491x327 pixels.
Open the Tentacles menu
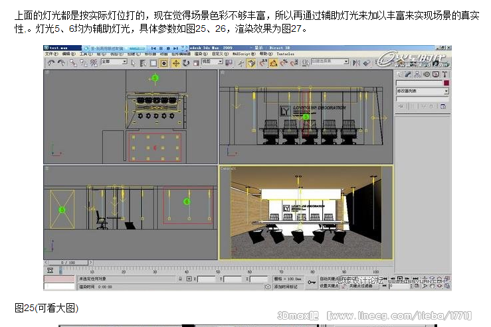click(285, 54)
